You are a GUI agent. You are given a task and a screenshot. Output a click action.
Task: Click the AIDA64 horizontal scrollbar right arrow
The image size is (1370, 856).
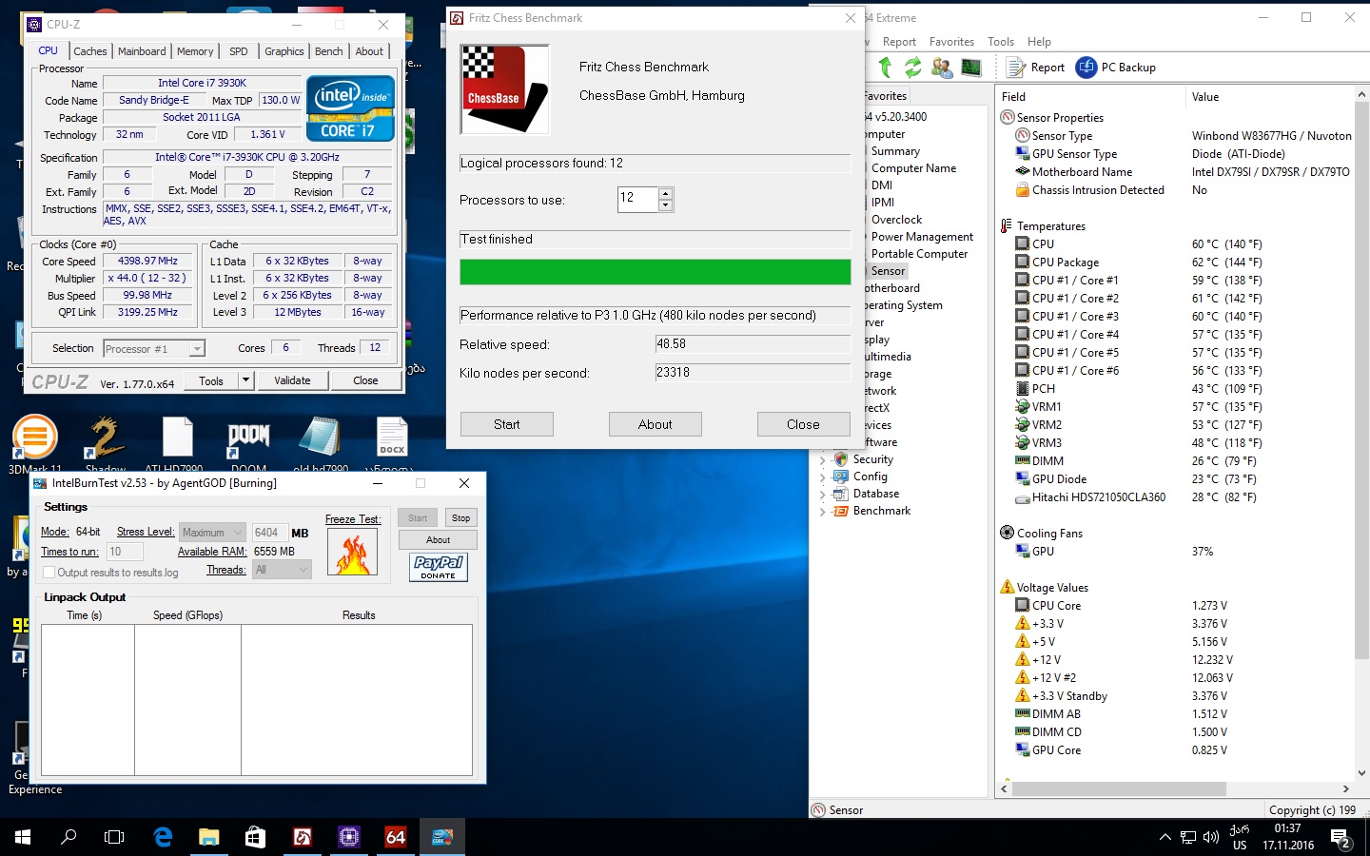click(1345, 788)
